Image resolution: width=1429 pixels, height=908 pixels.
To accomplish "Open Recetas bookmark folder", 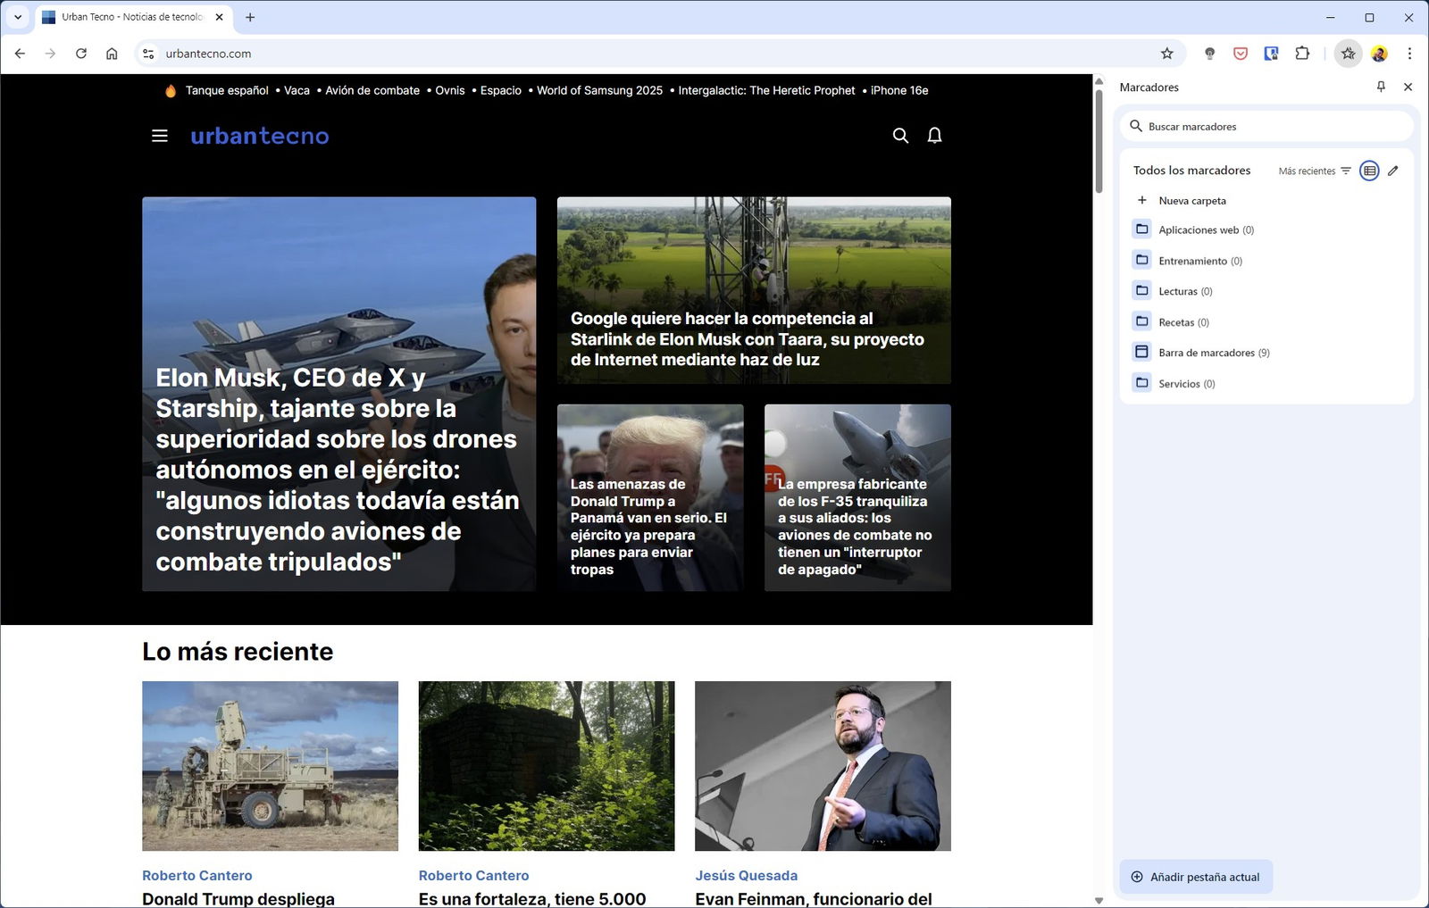I will click(x=1266, y=322).
